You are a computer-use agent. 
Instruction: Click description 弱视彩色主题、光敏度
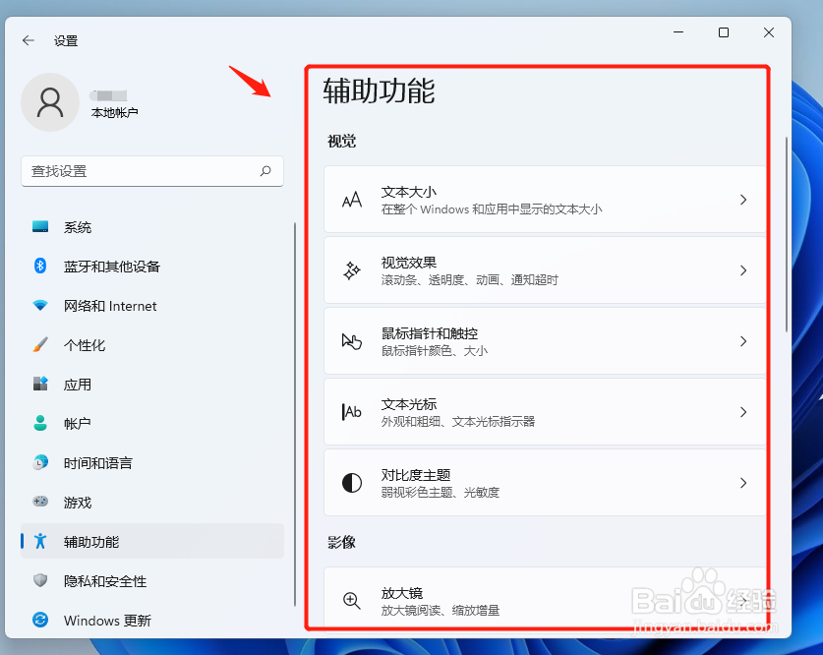pyautogui.click(x=440, y=493)
